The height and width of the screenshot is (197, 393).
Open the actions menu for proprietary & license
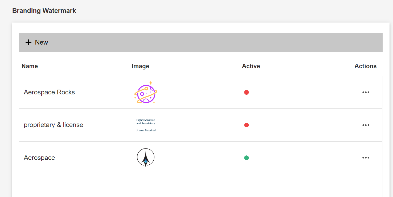click(366, 125)
